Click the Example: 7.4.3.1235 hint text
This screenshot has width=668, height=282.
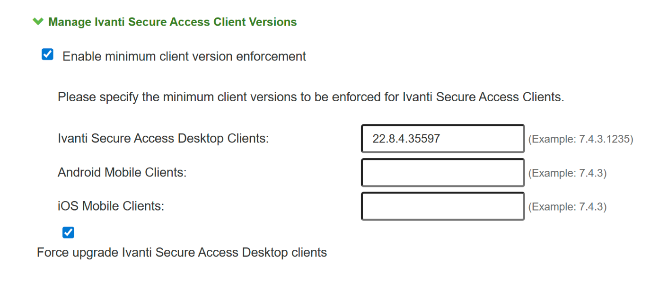[580, 139]
